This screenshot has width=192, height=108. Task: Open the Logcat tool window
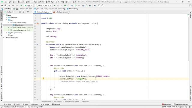coord(45,104)
